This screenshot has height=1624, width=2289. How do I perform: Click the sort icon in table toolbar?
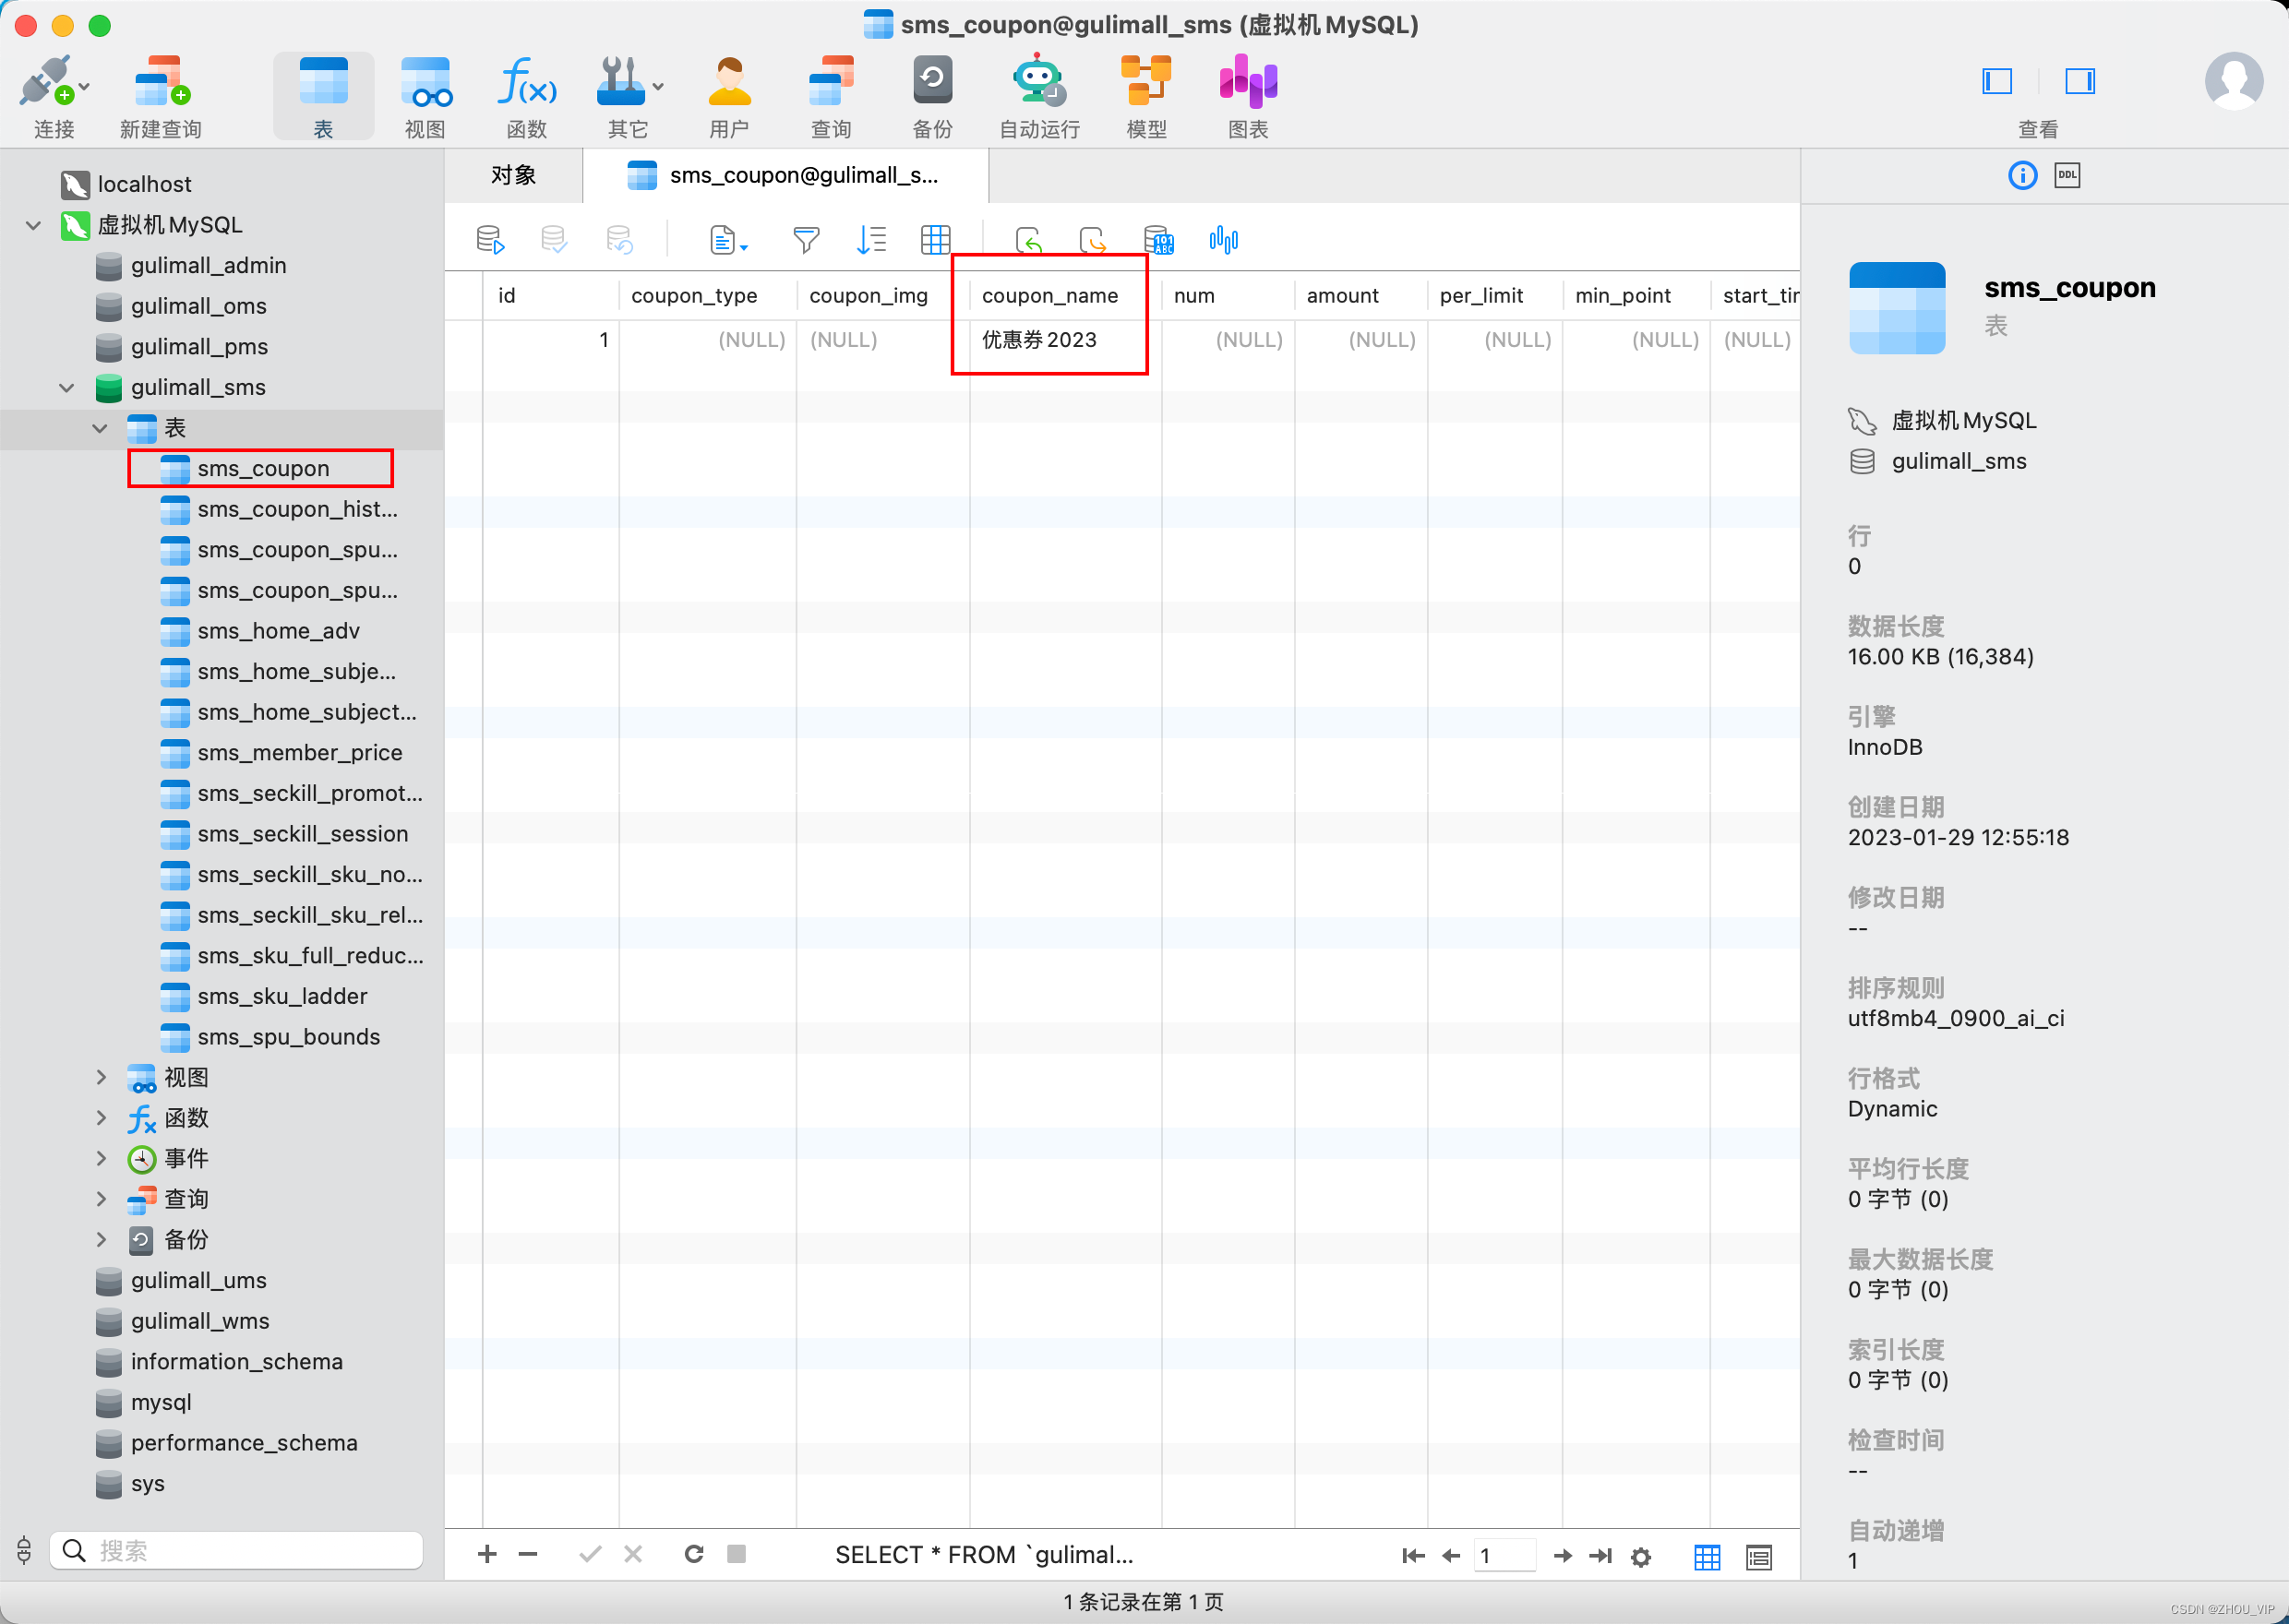coord(871,240)
